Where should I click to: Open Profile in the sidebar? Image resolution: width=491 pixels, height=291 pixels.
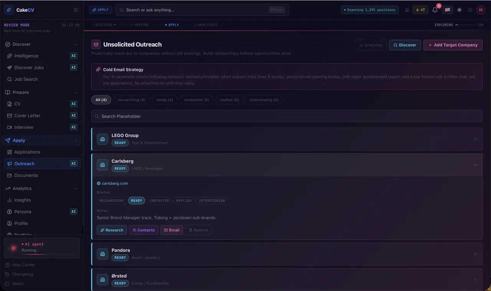42,224
